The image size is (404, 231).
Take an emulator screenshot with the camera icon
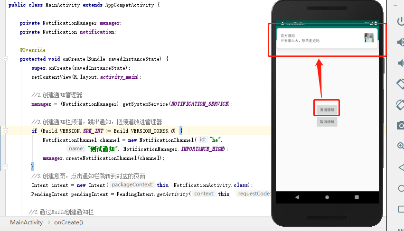(401, 125)
